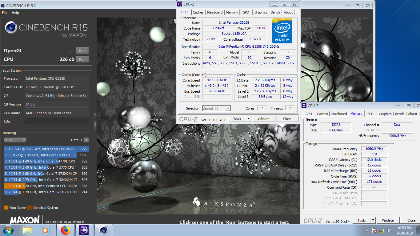This screenshot has height=236, width=420.
Task: Select Xeon X5650 ranking row
Action: (46, 149)
